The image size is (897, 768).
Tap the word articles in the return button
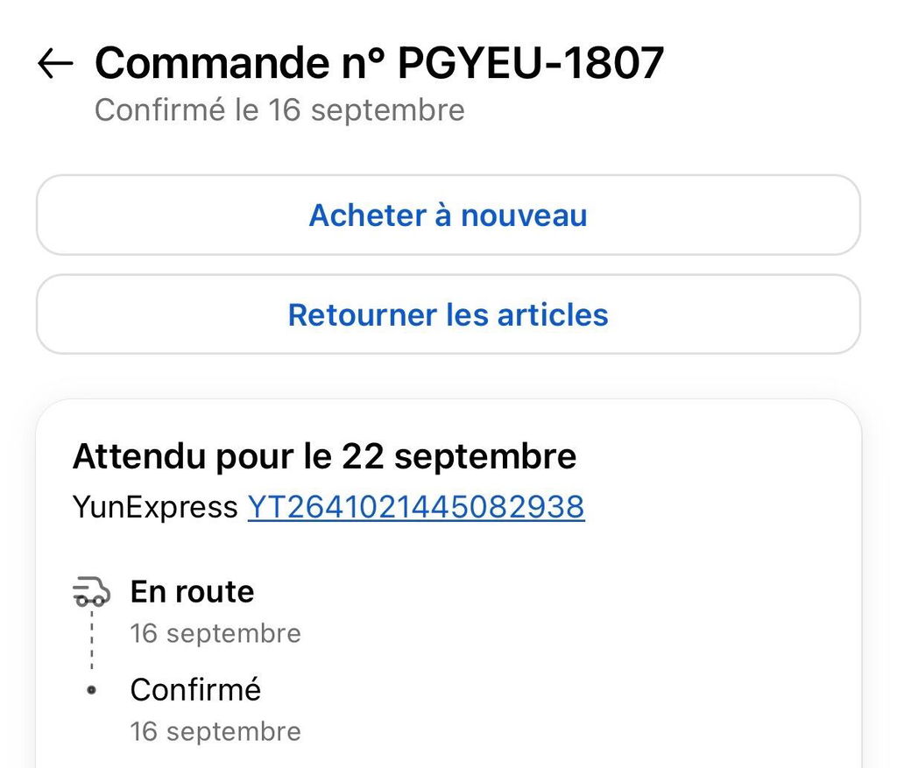click(x=553, y=315)
